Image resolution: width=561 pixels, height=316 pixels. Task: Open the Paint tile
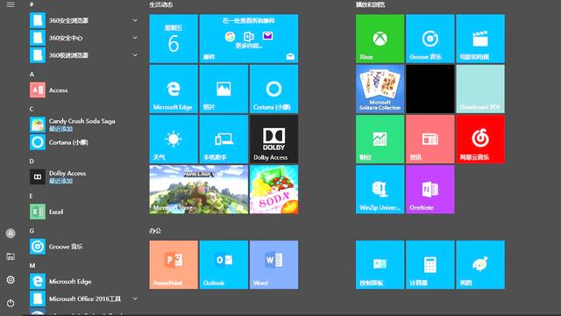coord(480,264)
